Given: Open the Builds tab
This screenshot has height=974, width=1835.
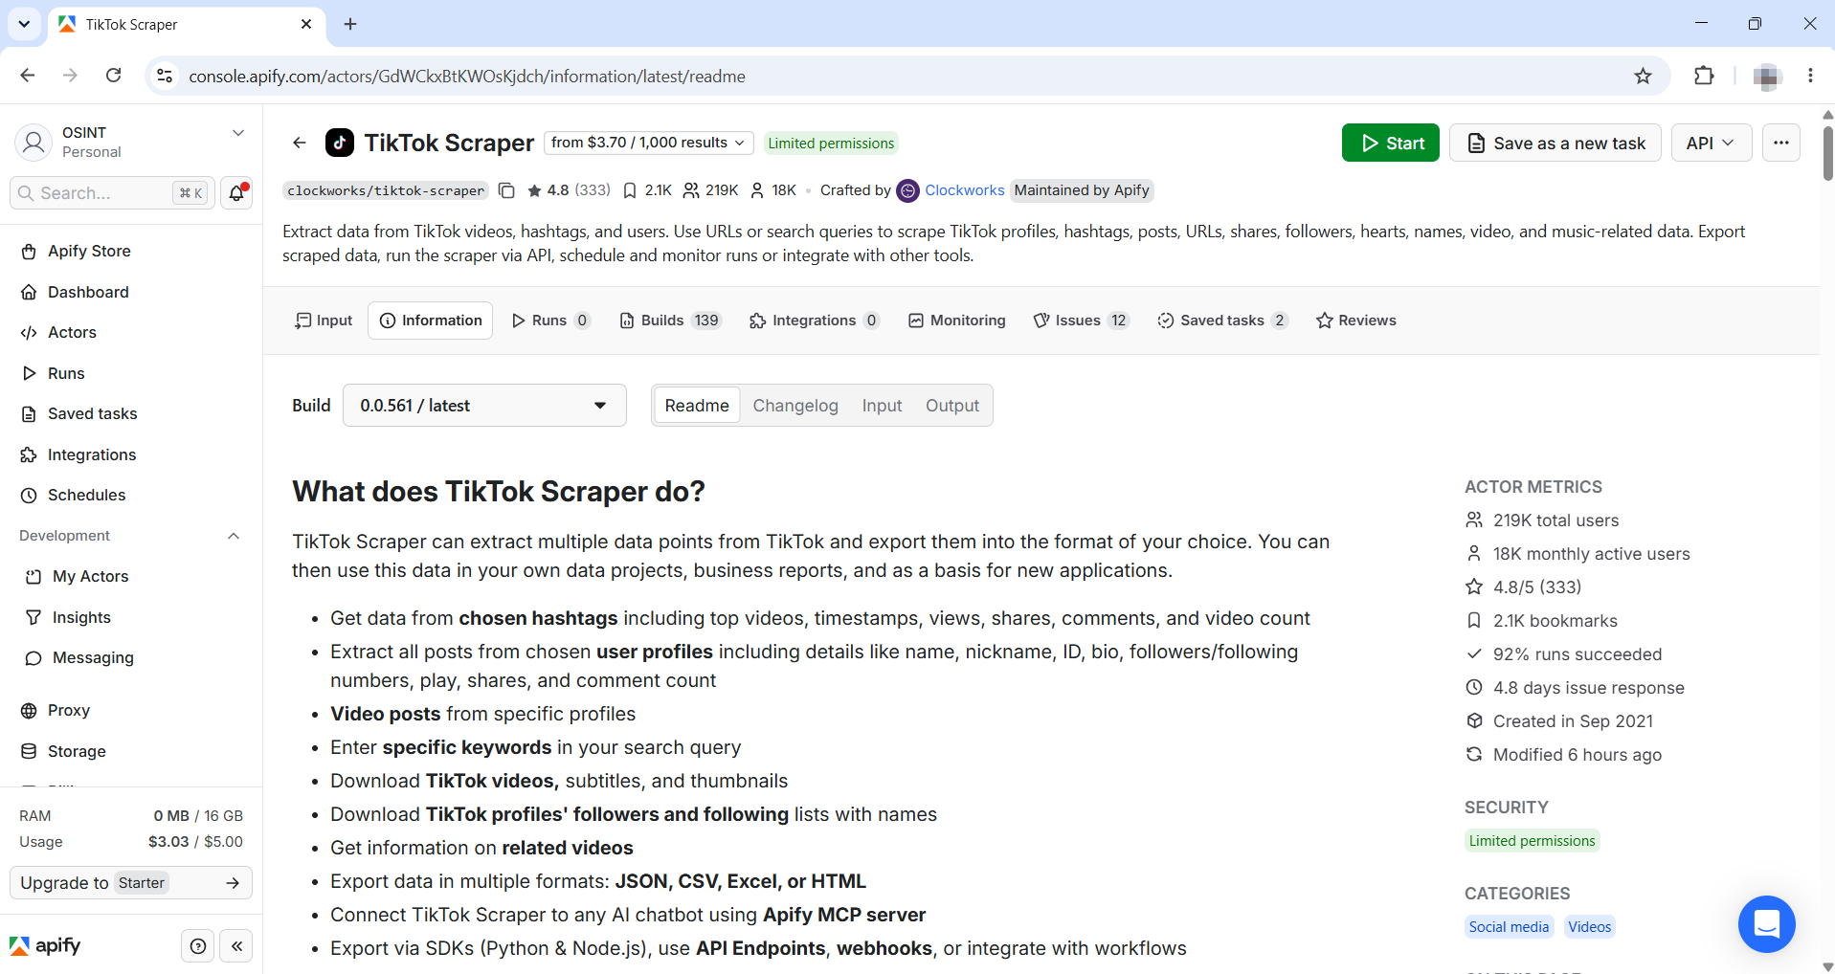Looking at the screenshot, I should 670,321.
